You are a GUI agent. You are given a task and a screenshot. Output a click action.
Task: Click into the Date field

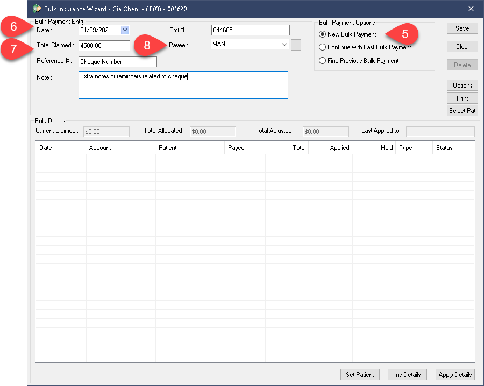pos(99,30)
